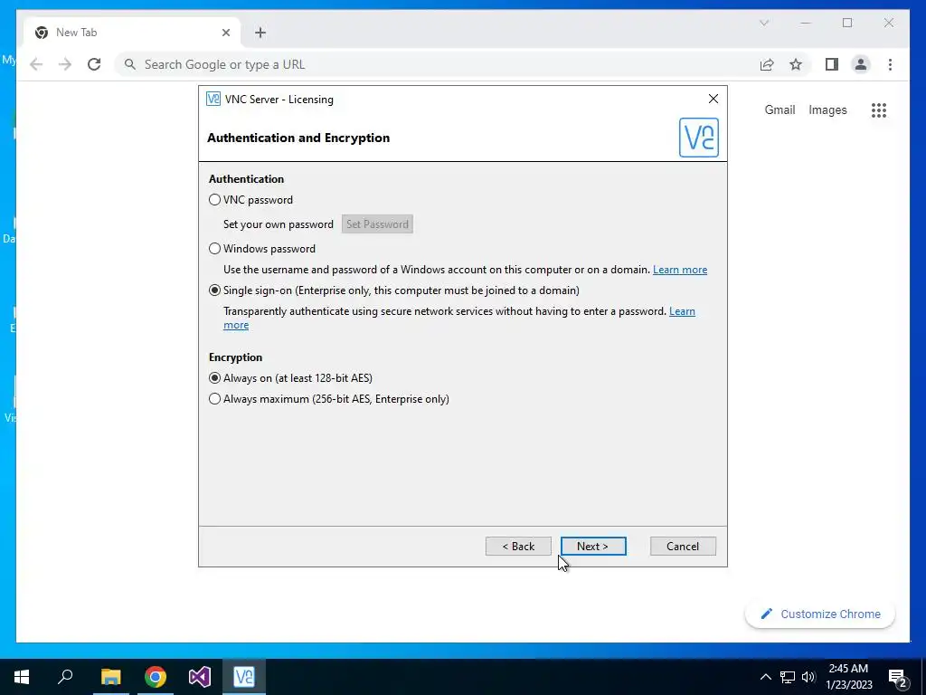Open File Explorer from taskbar

[110, 677]
